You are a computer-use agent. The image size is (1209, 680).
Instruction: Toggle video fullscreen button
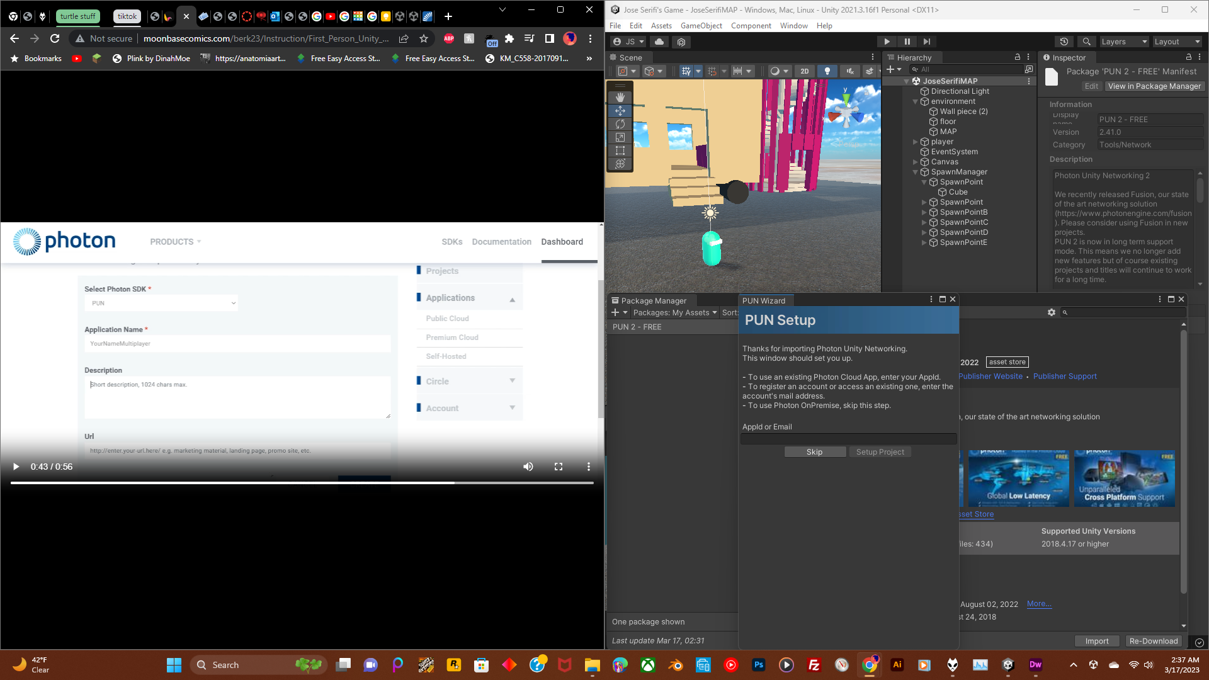point(559,467)
